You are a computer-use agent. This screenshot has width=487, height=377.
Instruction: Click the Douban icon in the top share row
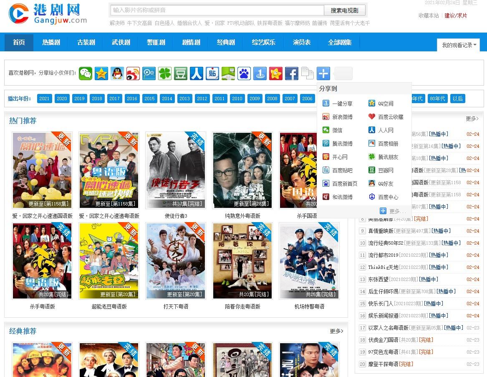pos(181,73)
